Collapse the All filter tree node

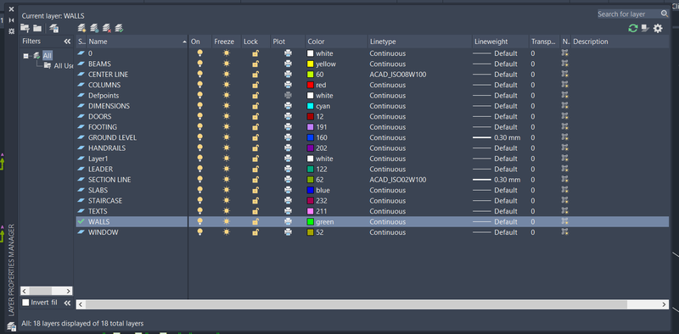26,56
